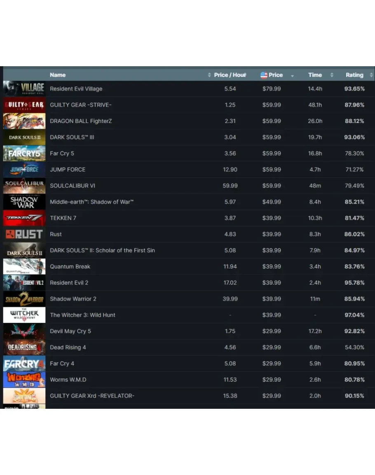The height and width of the screenshot is (475, 375).
Task: Select the Resident Evil 2 title text
Action: (69, 283)
